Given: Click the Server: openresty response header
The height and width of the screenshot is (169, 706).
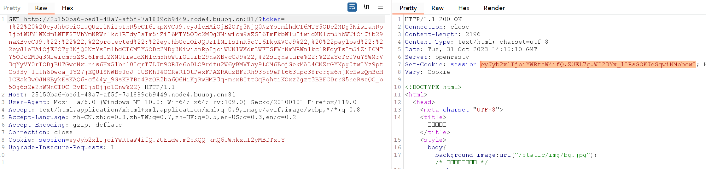Looking at the screenshot, I should point(437,57).
